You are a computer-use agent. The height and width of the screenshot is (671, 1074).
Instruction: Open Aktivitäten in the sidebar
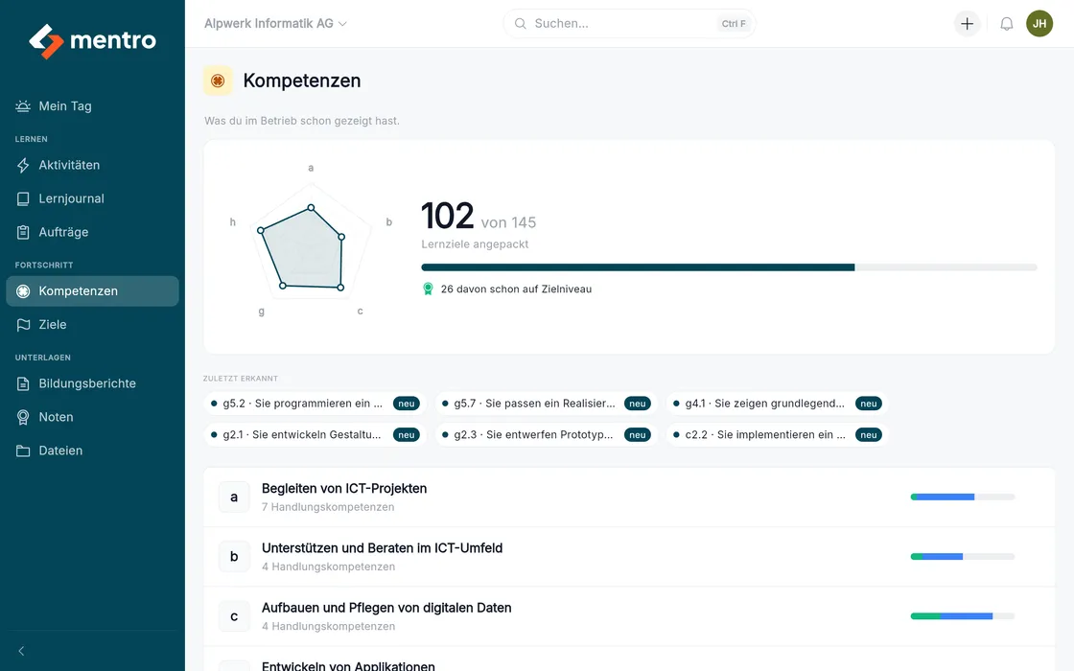coord(92,165)
